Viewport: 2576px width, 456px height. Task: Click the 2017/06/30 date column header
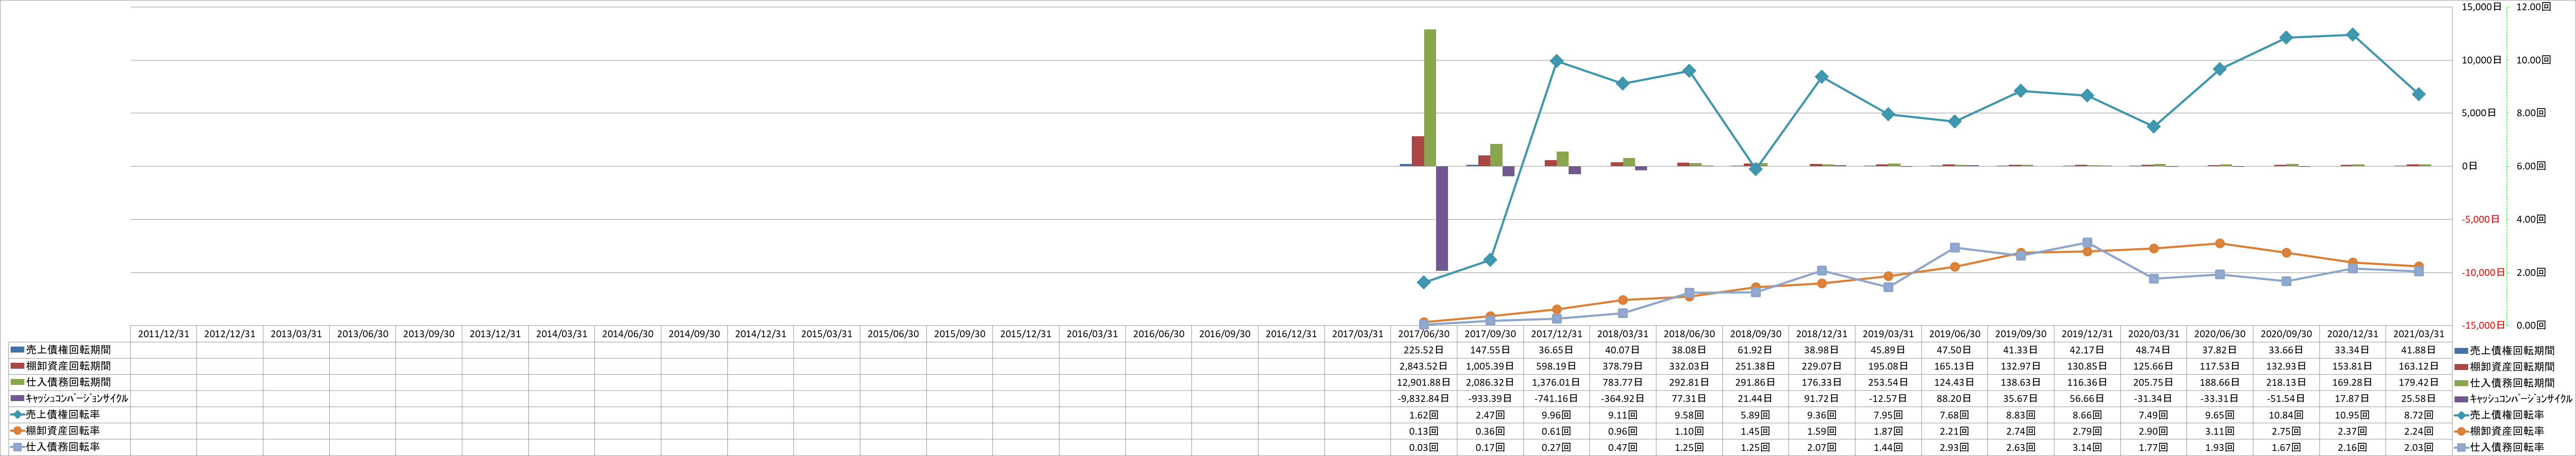pos(1424,334)
